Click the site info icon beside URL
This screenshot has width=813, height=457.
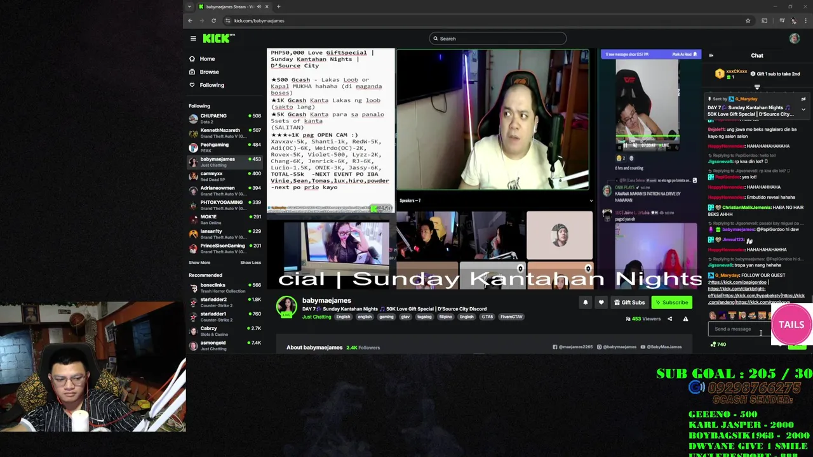click(227, 20)
